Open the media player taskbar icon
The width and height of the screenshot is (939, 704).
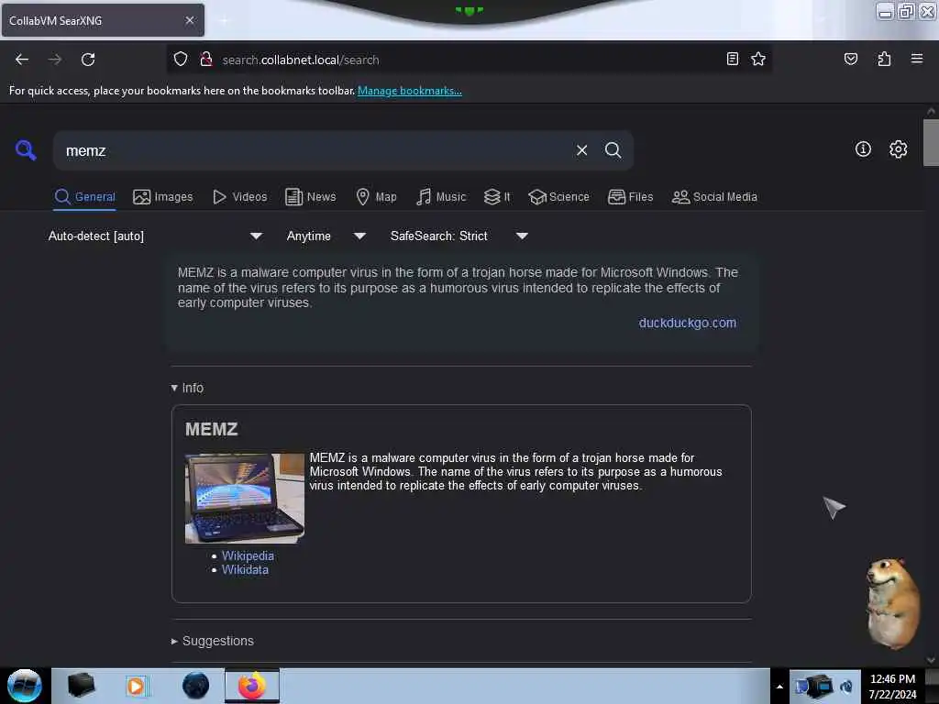pyautogui.click(x=136, y=686)
